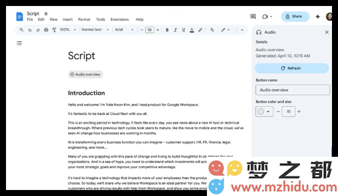Click the Audio panel headphones icon
This screenshot has width=338, height=196.
(x=259, y=32)
